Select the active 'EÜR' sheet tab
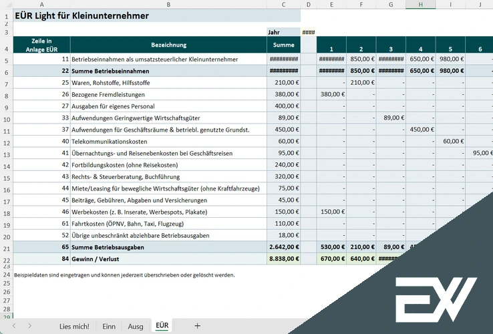The height and width of the screenshot is (334, 493). [162, 325]
